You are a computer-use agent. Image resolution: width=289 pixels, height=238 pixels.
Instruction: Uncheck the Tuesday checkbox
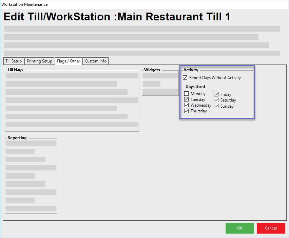coord(187,99)
